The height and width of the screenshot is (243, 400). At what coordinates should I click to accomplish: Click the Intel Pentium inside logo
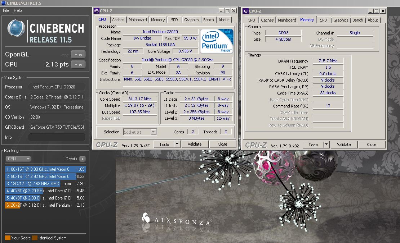[x=217, y=41]
